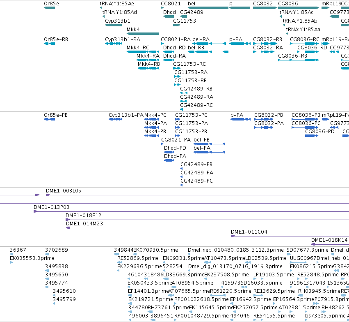Click the tRNA:Y1:85Ad label
The image size is (349, 322).
[x=119, y=12]
